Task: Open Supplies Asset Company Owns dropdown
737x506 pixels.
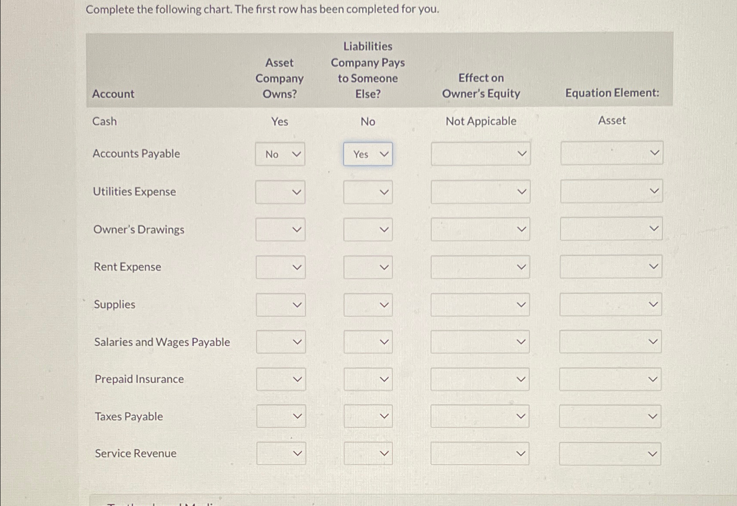Action: coord(281,305)
